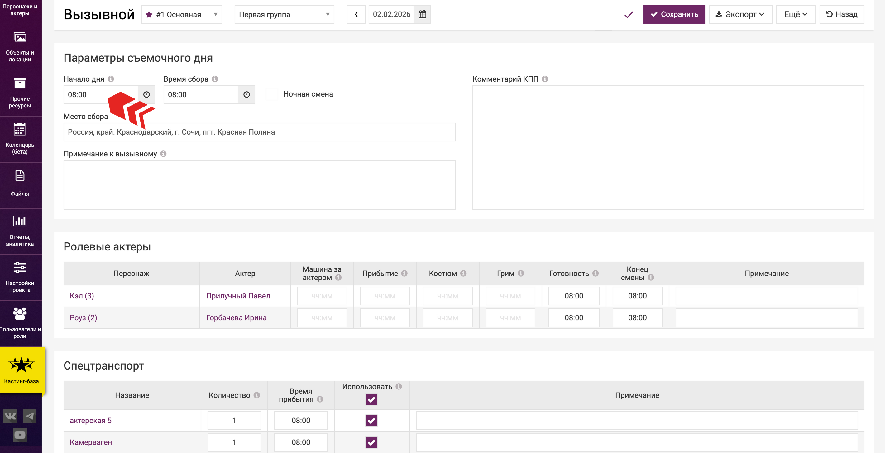Enable the Ночная смена checkbox
Image resolution: width=885 pixels, height=453 pixels.
coord(272,94)
